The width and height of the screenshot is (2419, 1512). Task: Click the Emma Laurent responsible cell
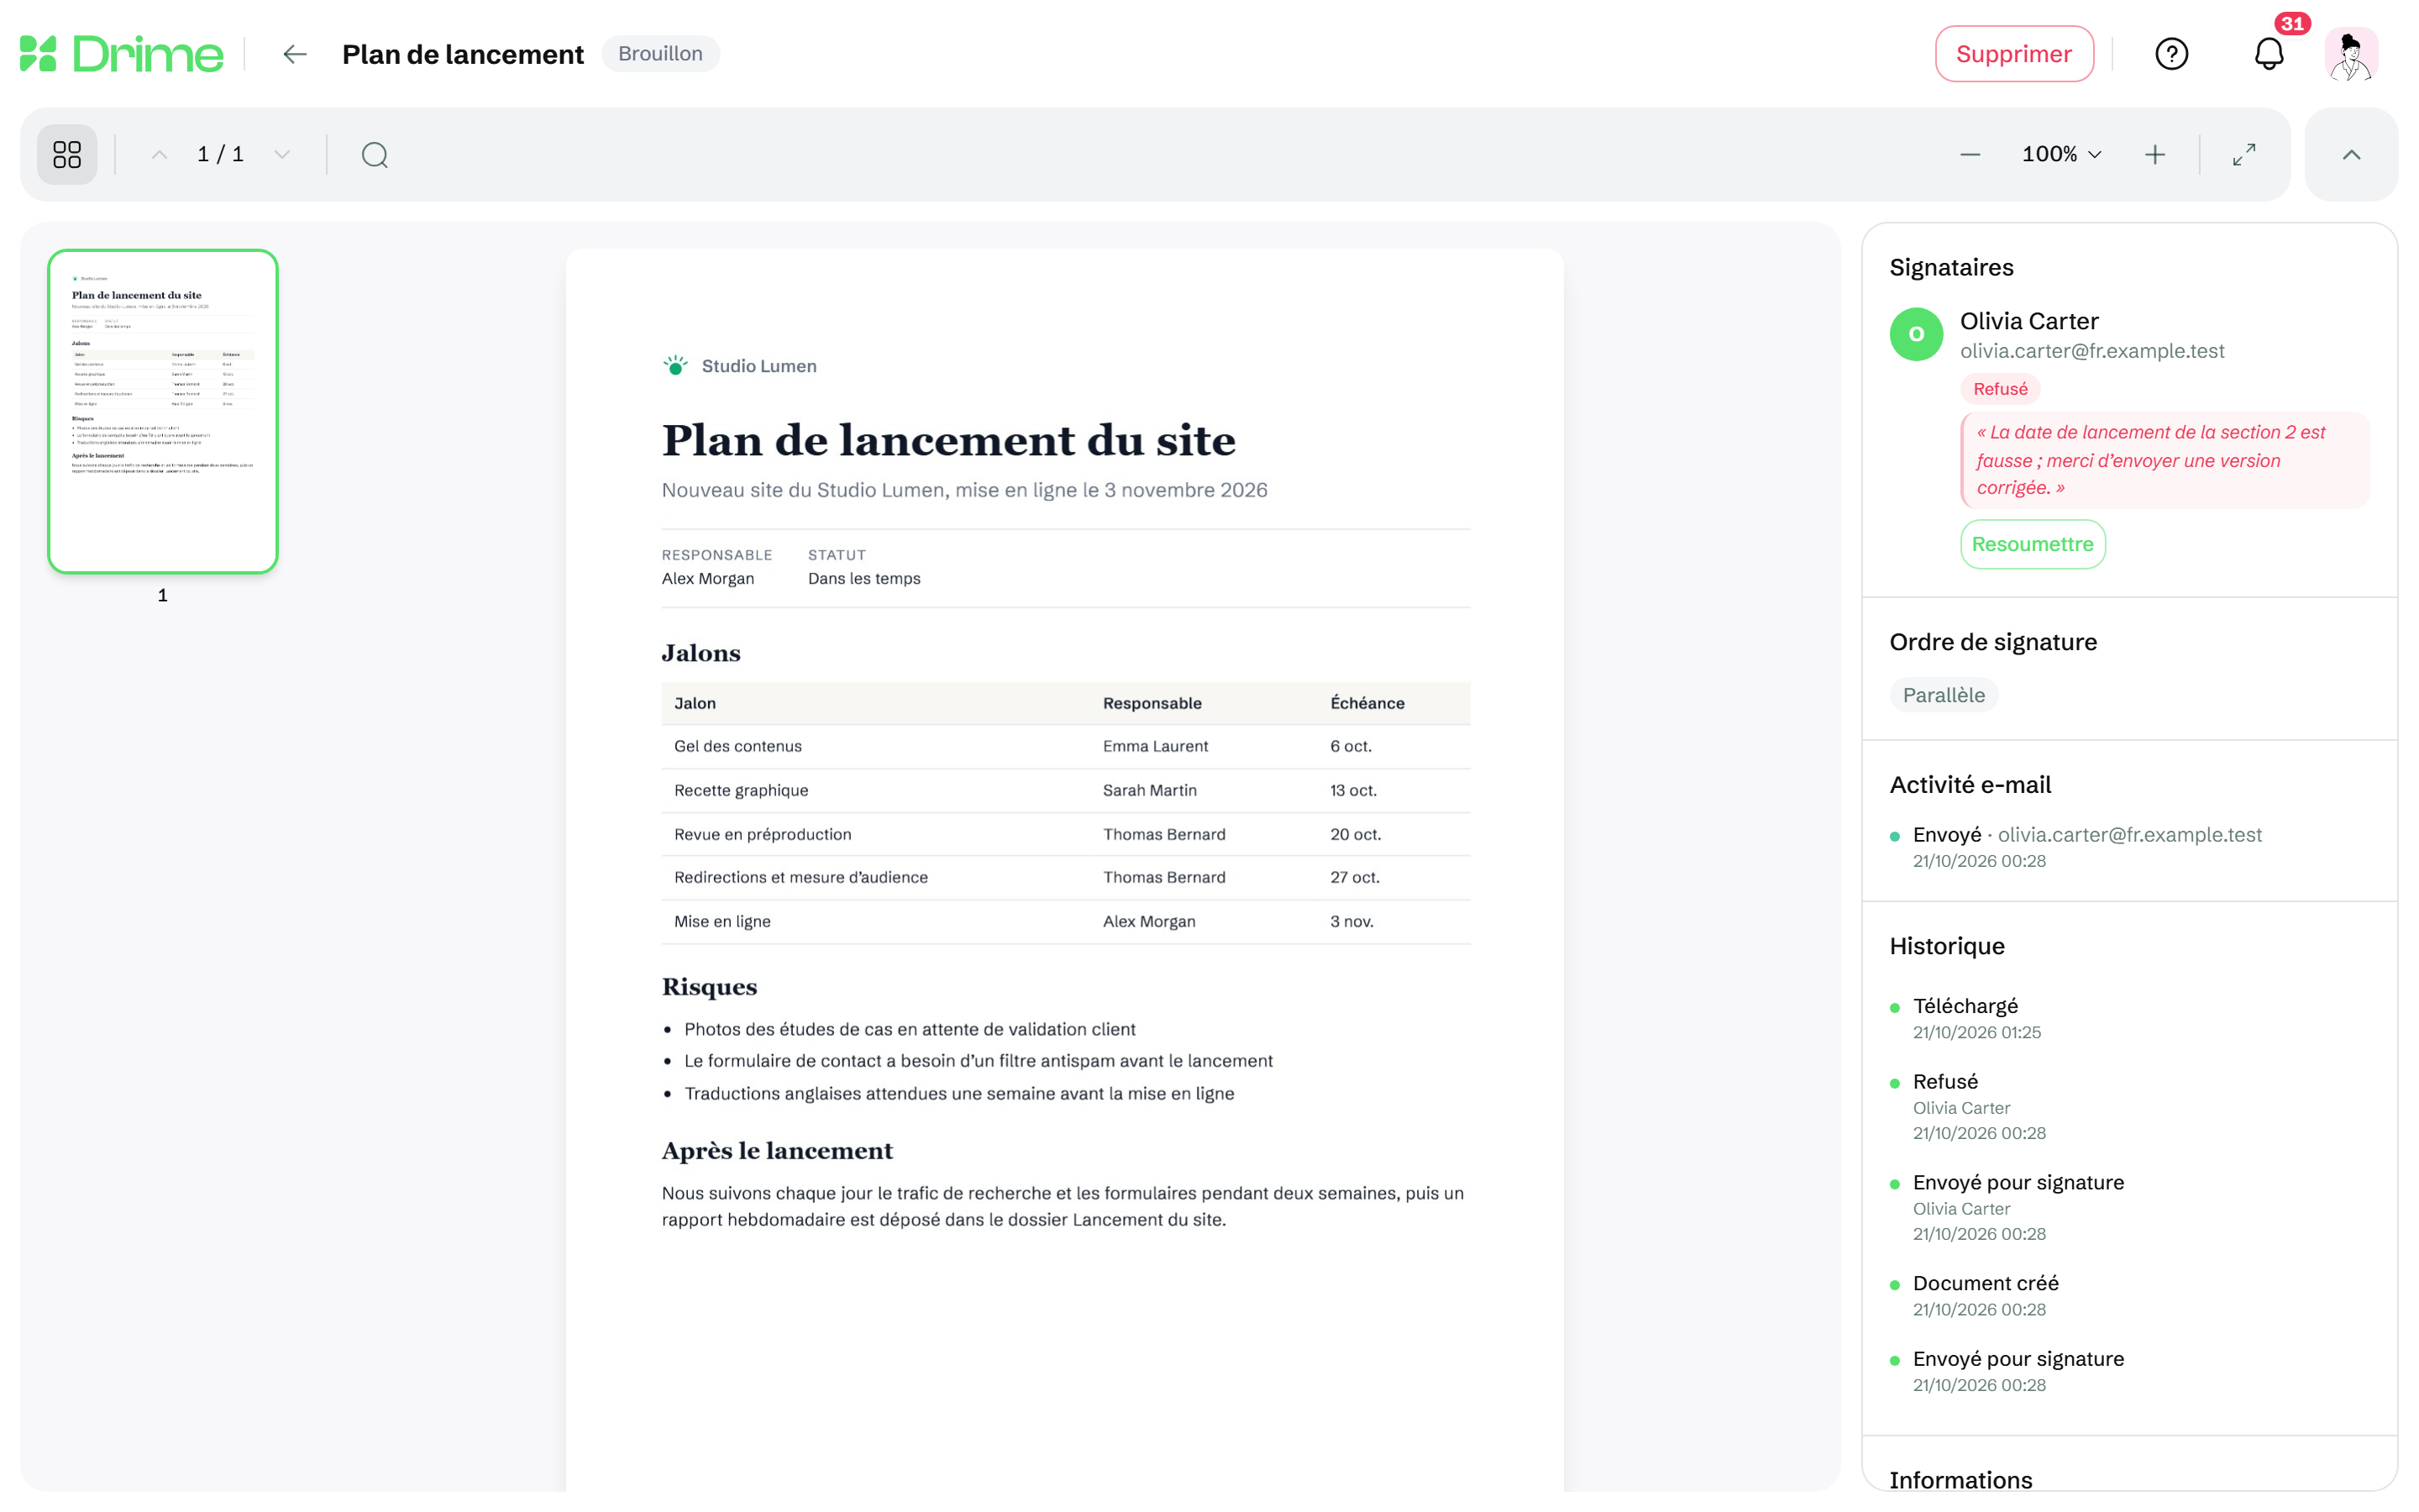(x=1156, y=746)
